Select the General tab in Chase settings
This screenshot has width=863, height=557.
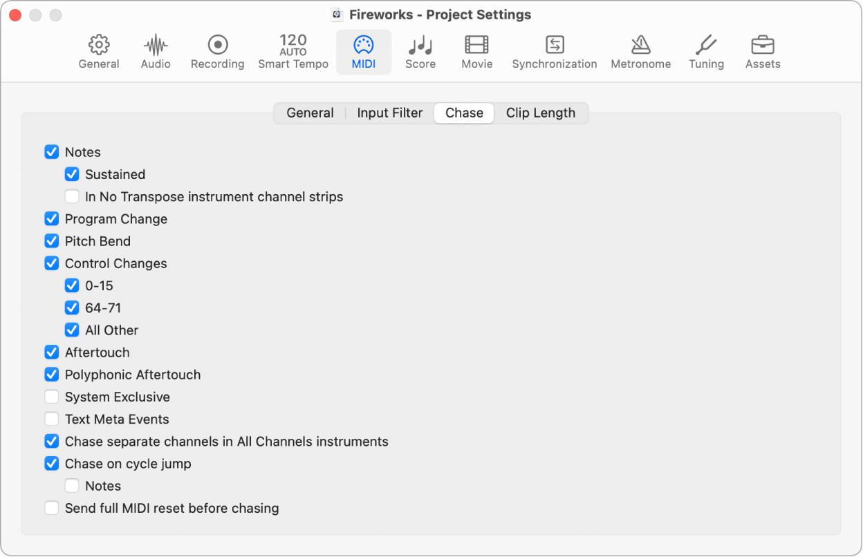[310, 113]
